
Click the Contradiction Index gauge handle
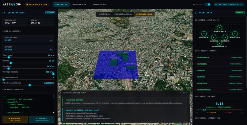[204, 110]
